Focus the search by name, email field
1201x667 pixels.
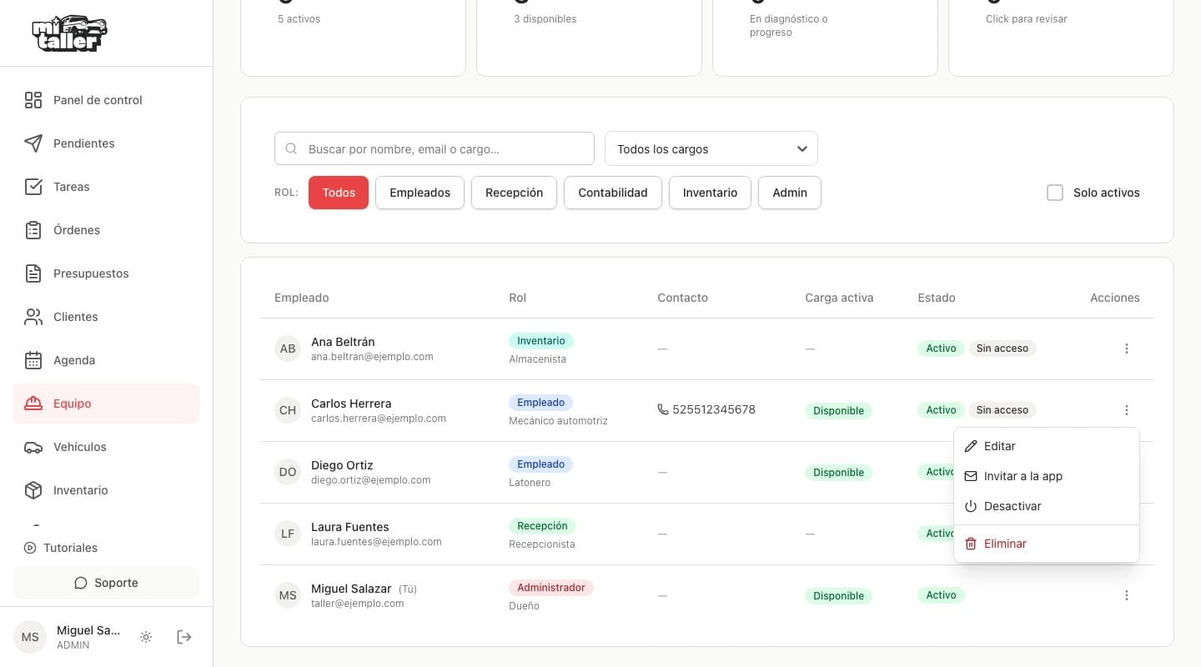[x=435, y=148]
